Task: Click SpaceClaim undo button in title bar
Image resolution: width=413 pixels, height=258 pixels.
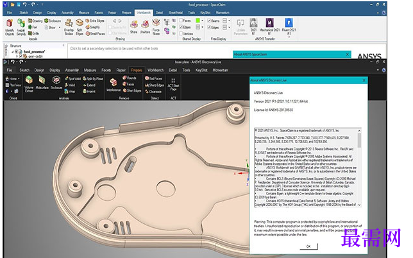Action: tap(24, 4)
